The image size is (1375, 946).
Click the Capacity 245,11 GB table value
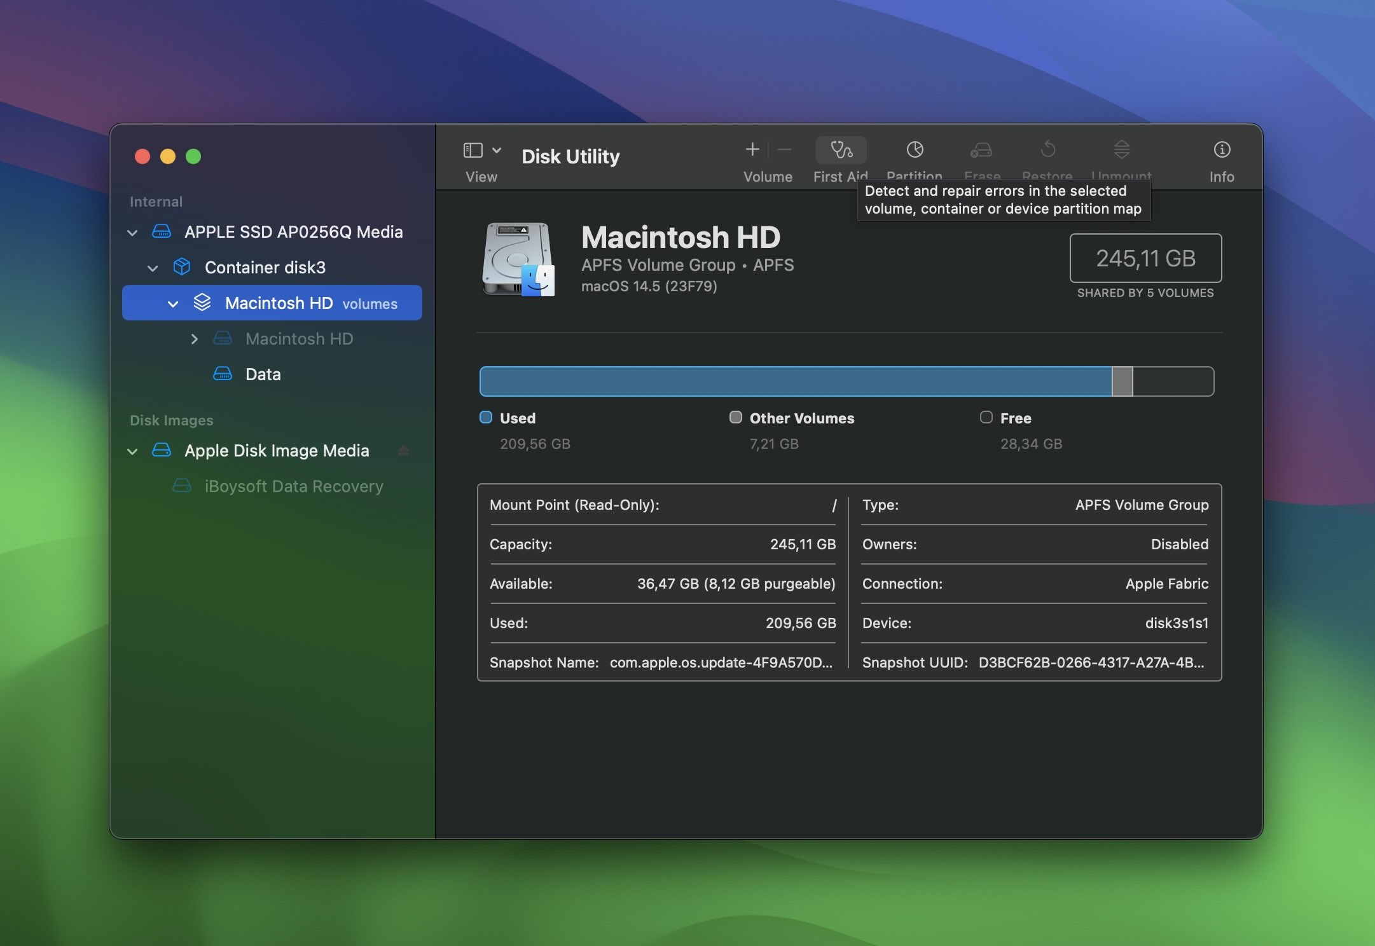(x=803, y=544)
